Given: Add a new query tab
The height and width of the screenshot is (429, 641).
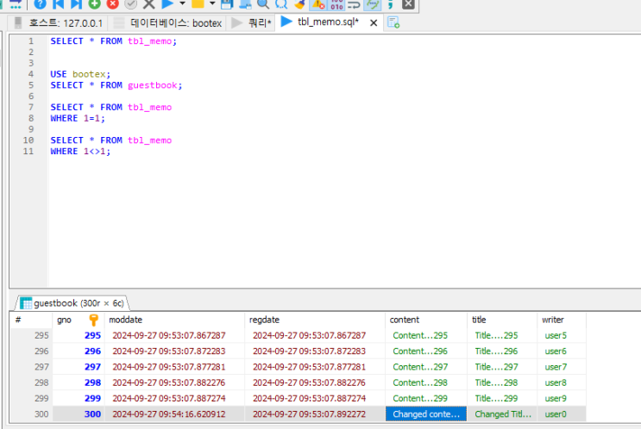Looking at the screenshot, I should [393, 22].
